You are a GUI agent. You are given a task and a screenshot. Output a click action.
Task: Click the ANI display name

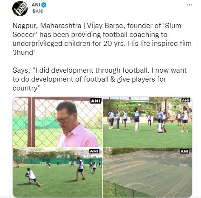click(36, 5)
